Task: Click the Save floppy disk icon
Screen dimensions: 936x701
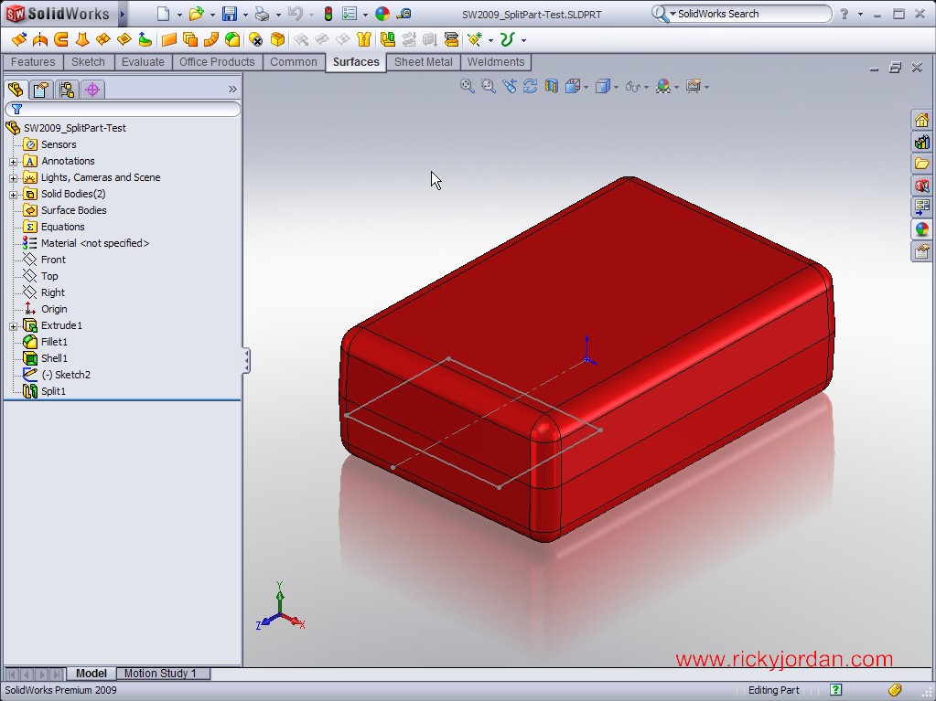Action: pos(230,14)
